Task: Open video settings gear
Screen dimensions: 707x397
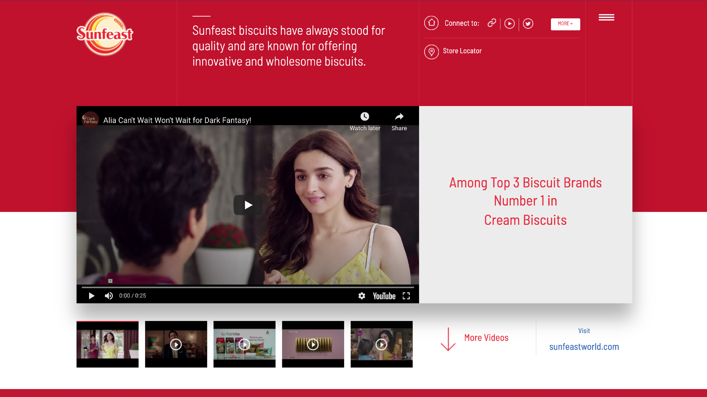Action: (x=362, y=296)
